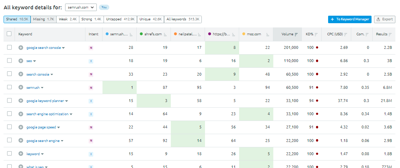
Task: Check the box for 'google page speed' row
Action: [x=9, y=127]
